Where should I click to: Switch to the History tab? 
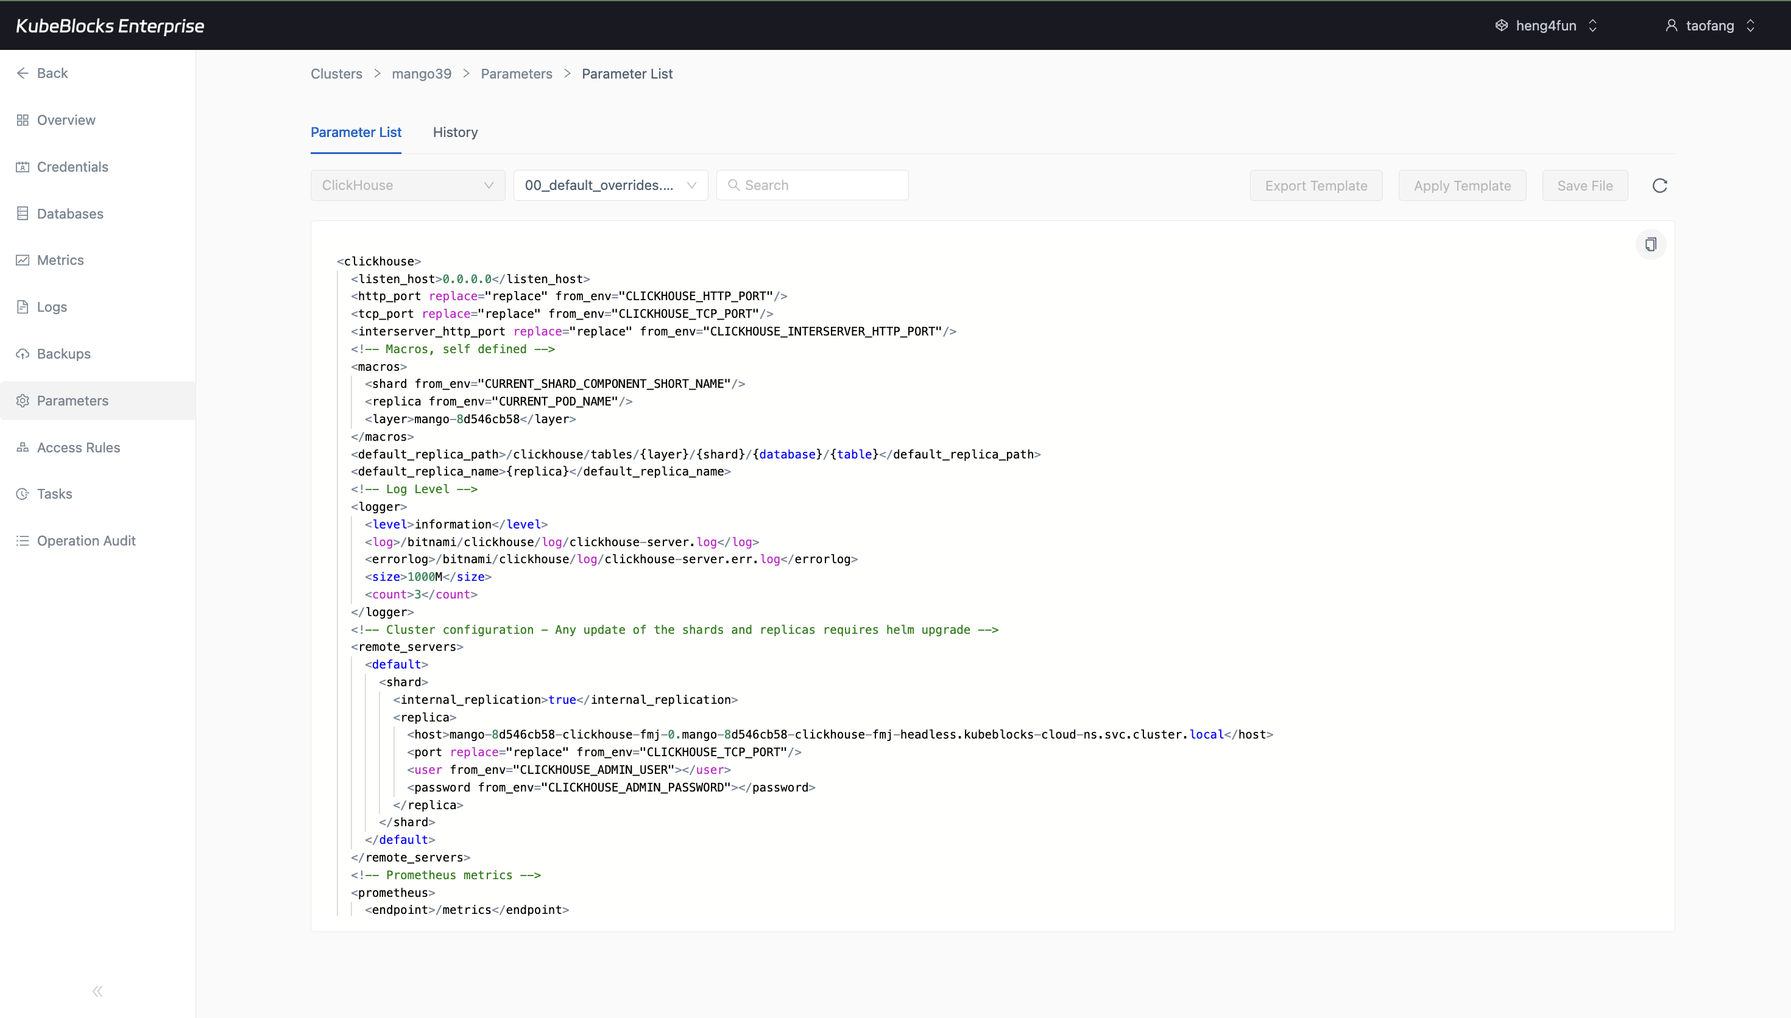click(455, 132)
